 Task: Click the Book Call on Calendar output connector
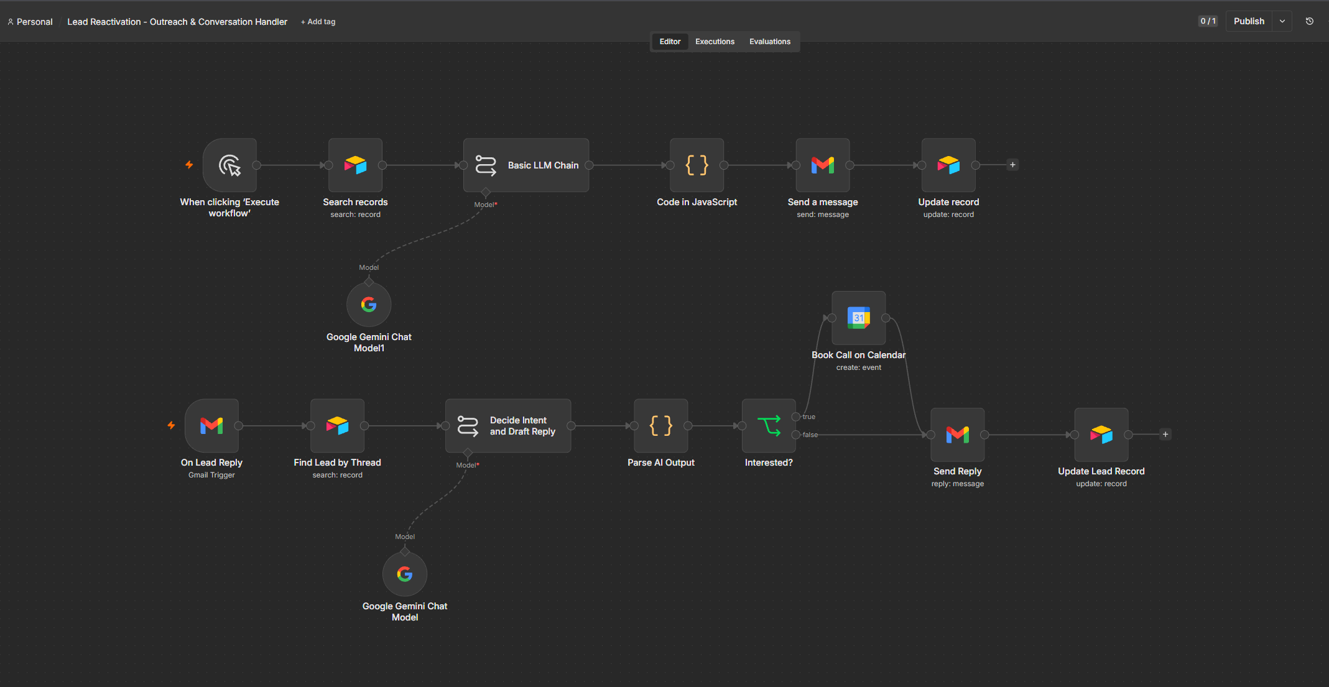pos(885,318)
